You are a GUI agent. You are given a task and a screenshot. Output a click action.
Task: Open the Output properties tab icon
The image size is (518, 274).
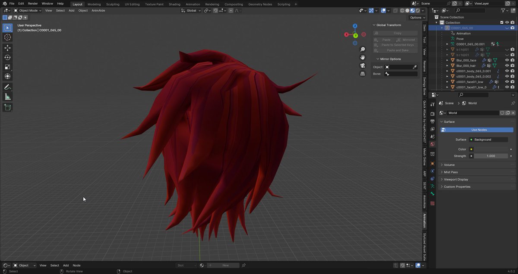(432, 121)
